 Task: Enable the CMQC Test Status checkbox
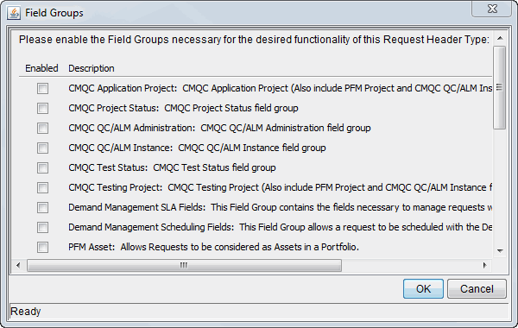(x=42, y=167)
